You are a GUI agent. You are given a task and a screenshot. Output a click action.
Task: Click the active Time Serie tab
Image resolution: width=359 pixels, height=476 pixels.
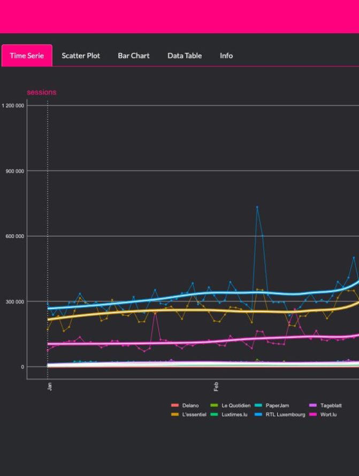pyautogui.click(x=27, y=56)
